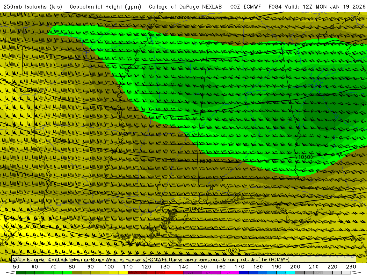Pick the bright yellow swatch left of 110
The width and height of the screenshot is (367, 275).
click(123, 273)
